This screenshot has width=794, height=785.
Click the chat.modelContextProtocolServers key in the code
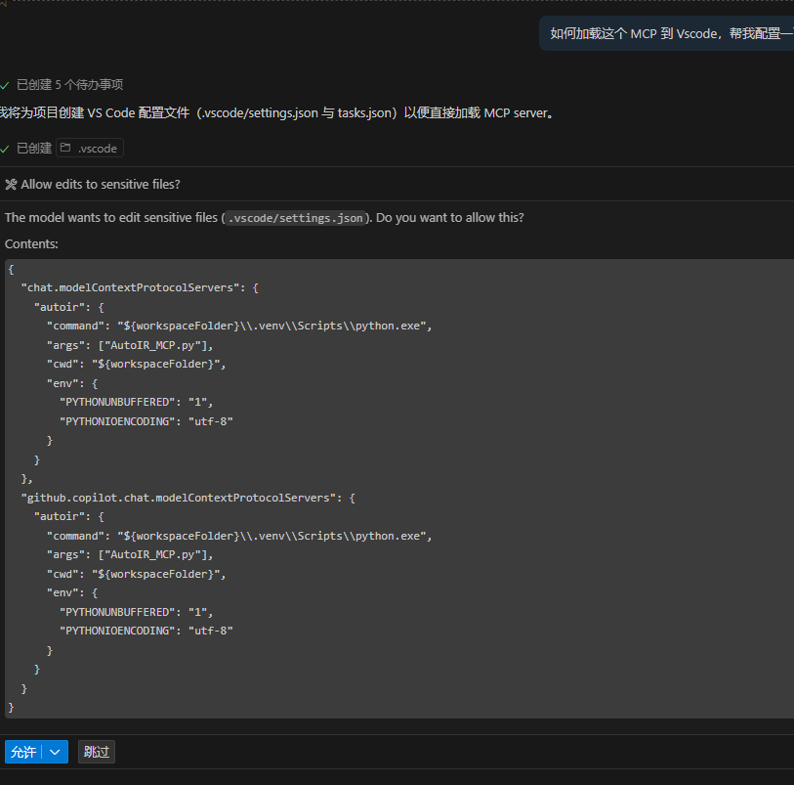[130, 287]
